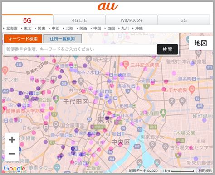Image resolution: width=215 pixels, height=175 pixels.
Task: Click the 木場公園 label
Action: pos(186,133)
